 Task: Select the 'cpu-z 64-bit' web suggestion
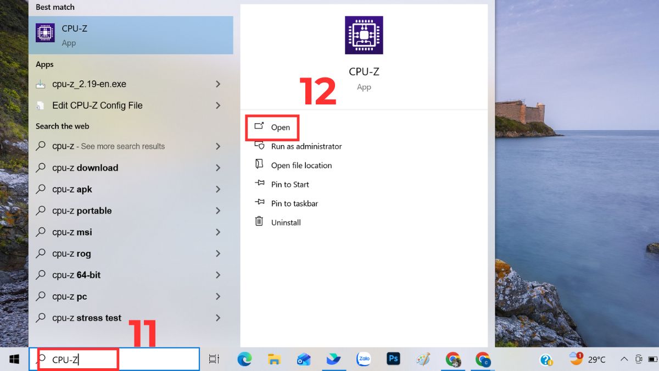tap(76, 275)
